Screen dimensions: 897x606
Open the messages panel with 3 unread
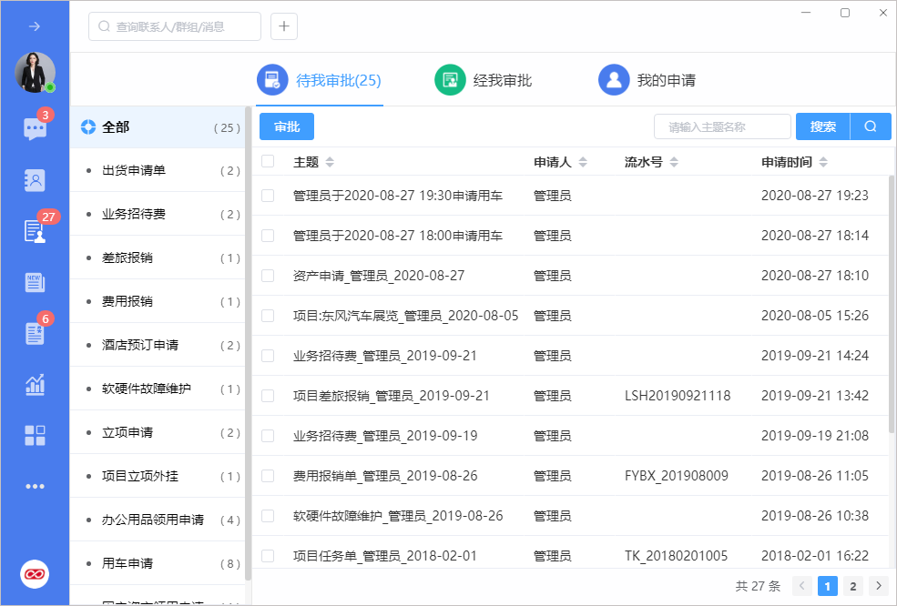[35, 128]
